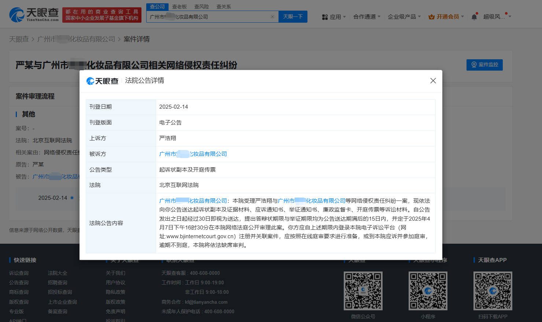Viewport: 542px width, 322px height.
Task: Open 招投标查询 footer link
Action: click(x=60, y=292)
